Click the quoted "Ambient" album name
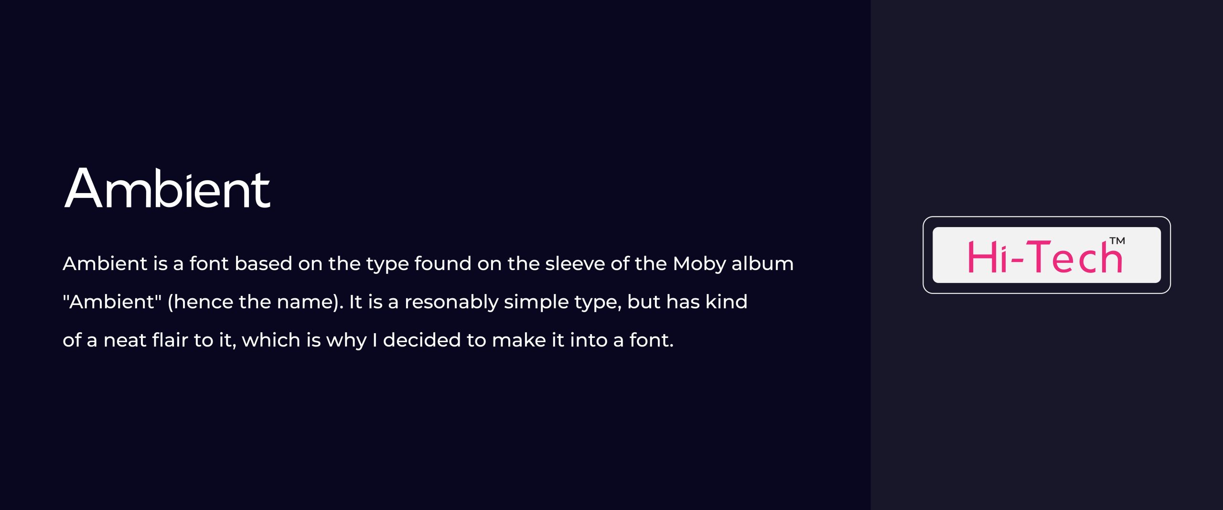Viewport: 1223px width, 510px height. 112,302
